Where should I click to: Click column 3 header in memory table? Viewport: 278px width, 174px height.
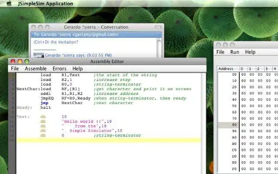[x=268, y=69]
